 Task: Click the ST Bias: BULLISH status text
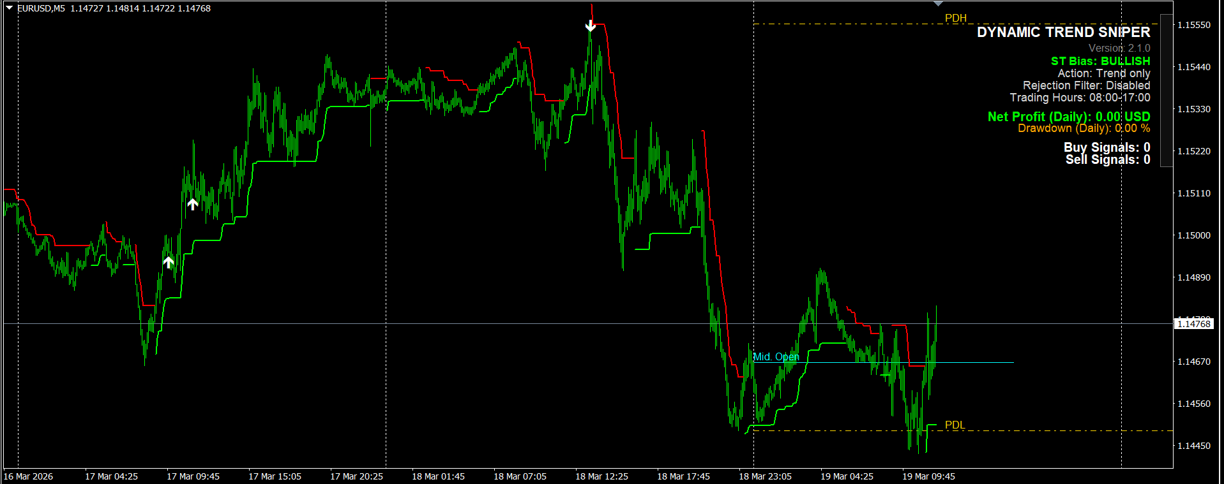[x=1100, y=61]
